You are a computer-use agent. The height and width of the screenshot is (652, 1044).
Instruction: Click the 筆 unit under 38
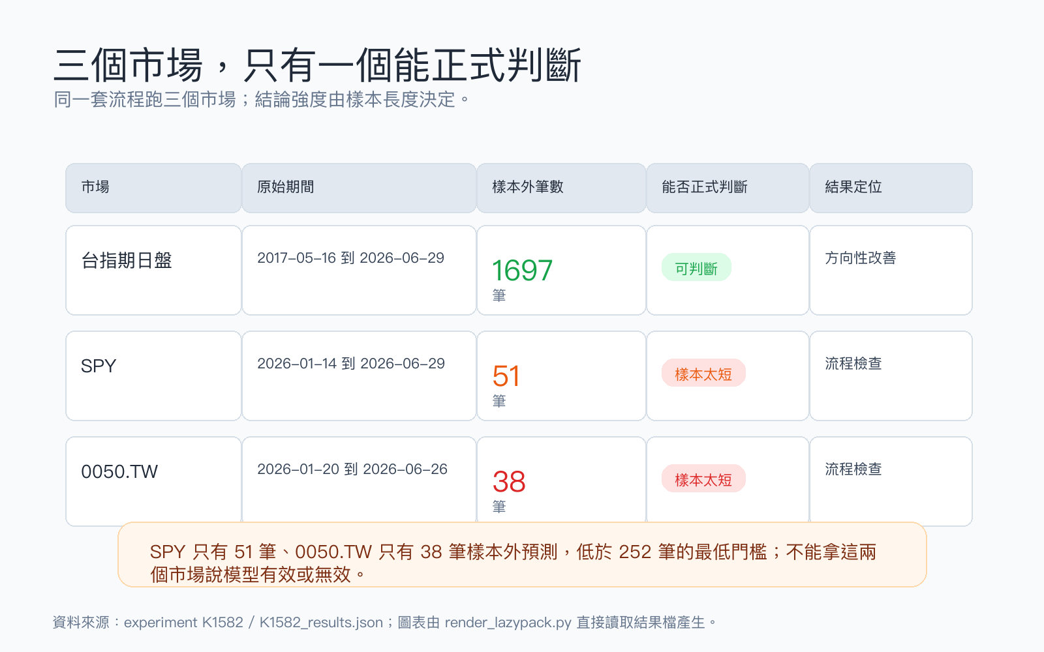click(499, 507)
